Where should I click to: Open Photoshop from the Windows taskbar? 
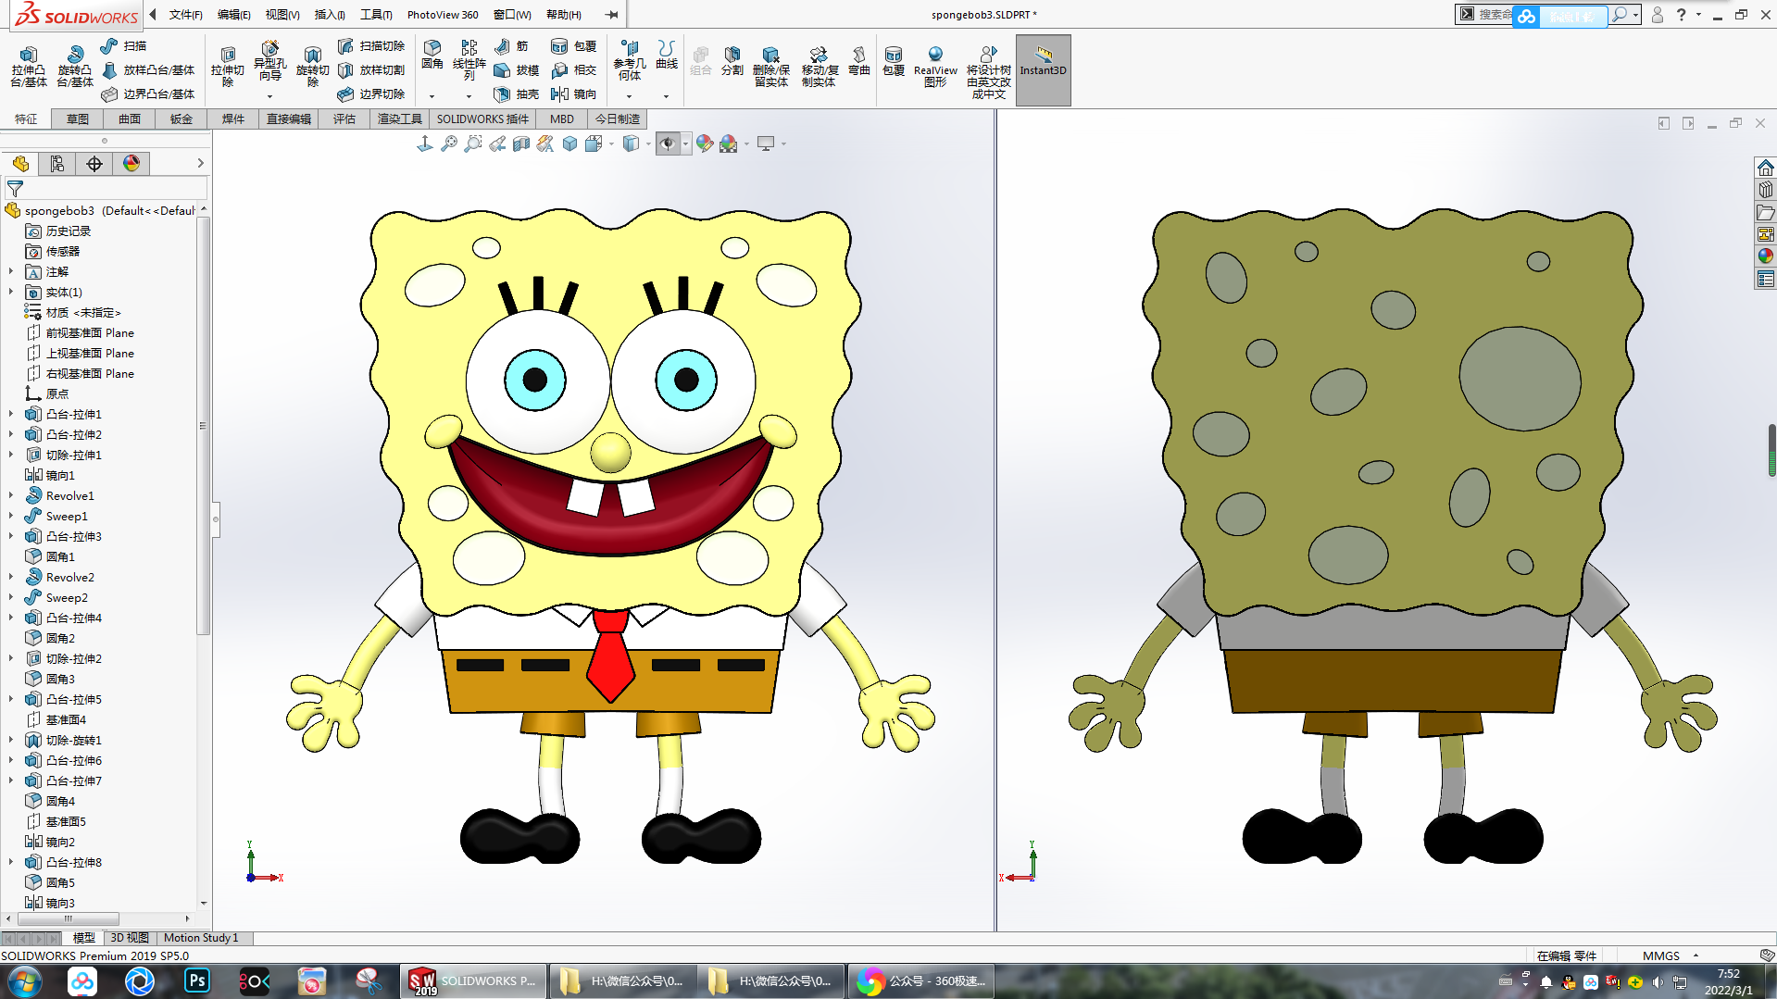tap(197, 980)
